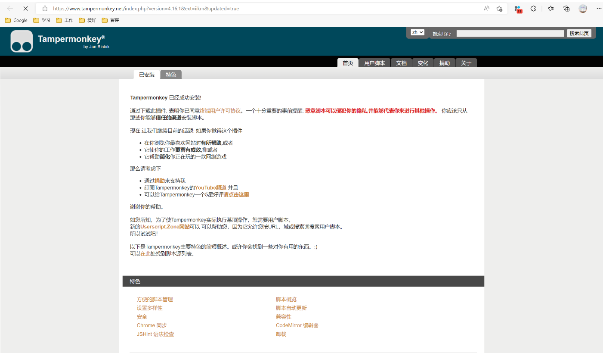The height and width of the screenshot is (353, 603).
Task: Open the user profile avatar
Action: pos(583,8)
